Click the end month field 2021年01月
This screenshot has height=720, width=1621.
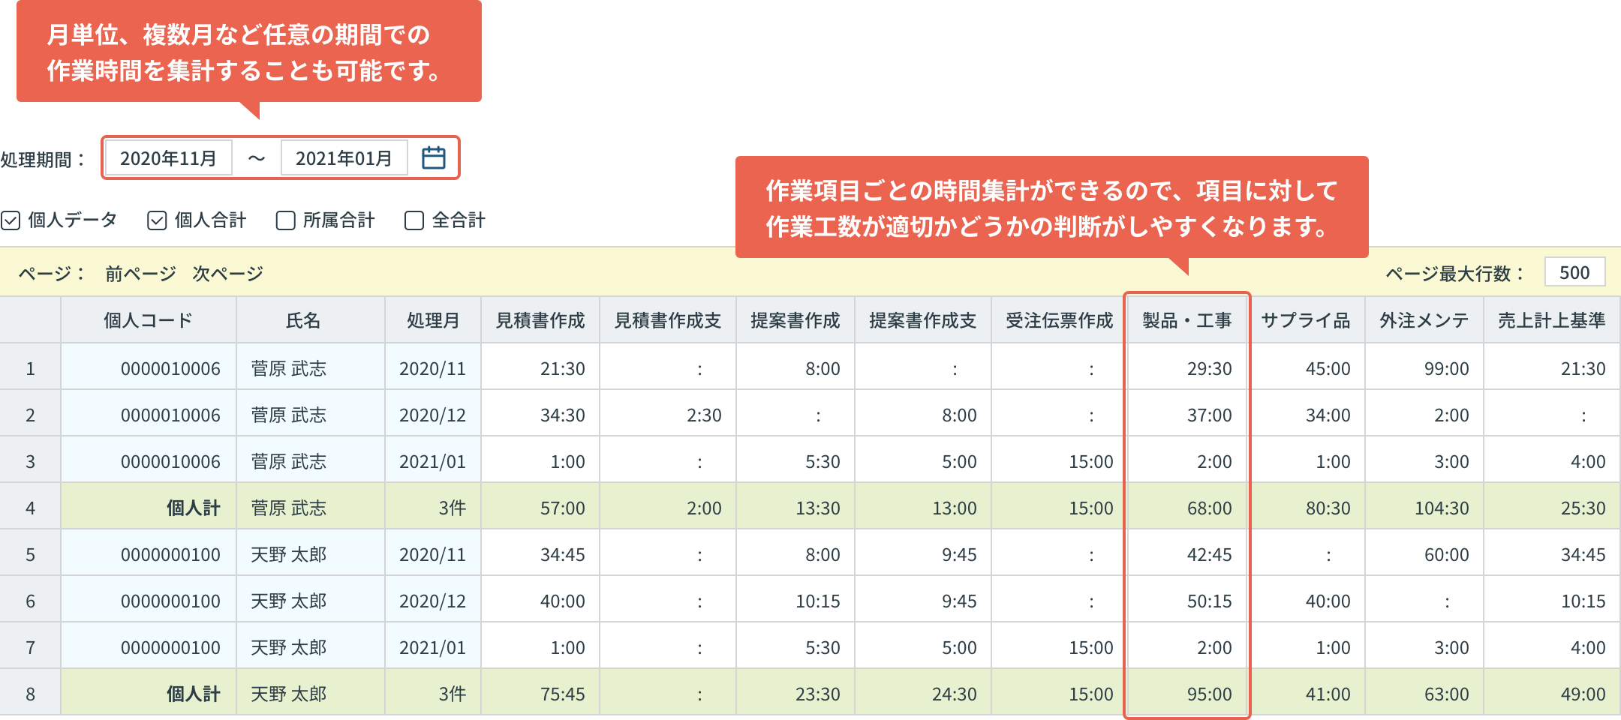click(x=344, y=157)
